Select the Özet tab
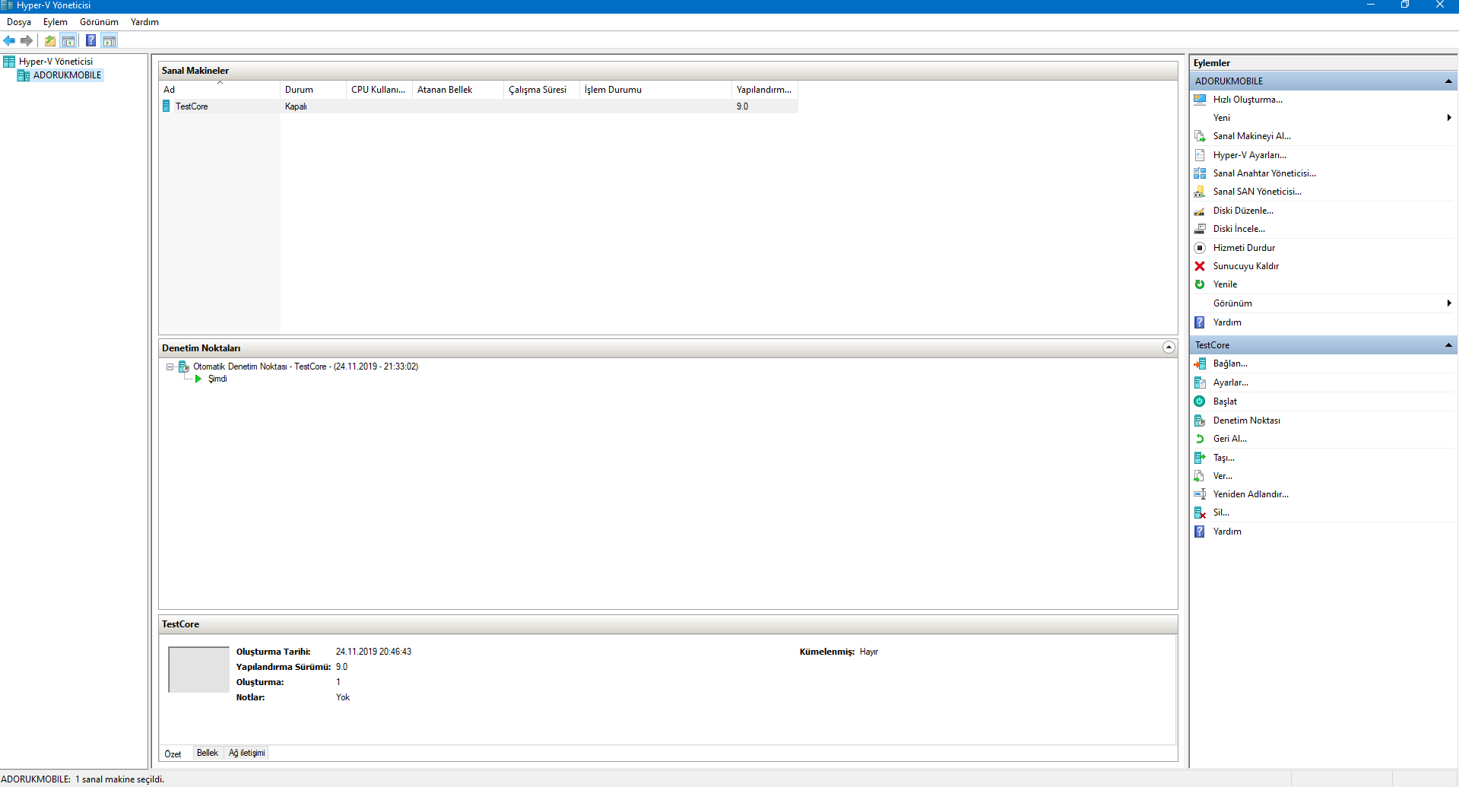The height and width of the screenshot is (787, 1459). (173, 754)
